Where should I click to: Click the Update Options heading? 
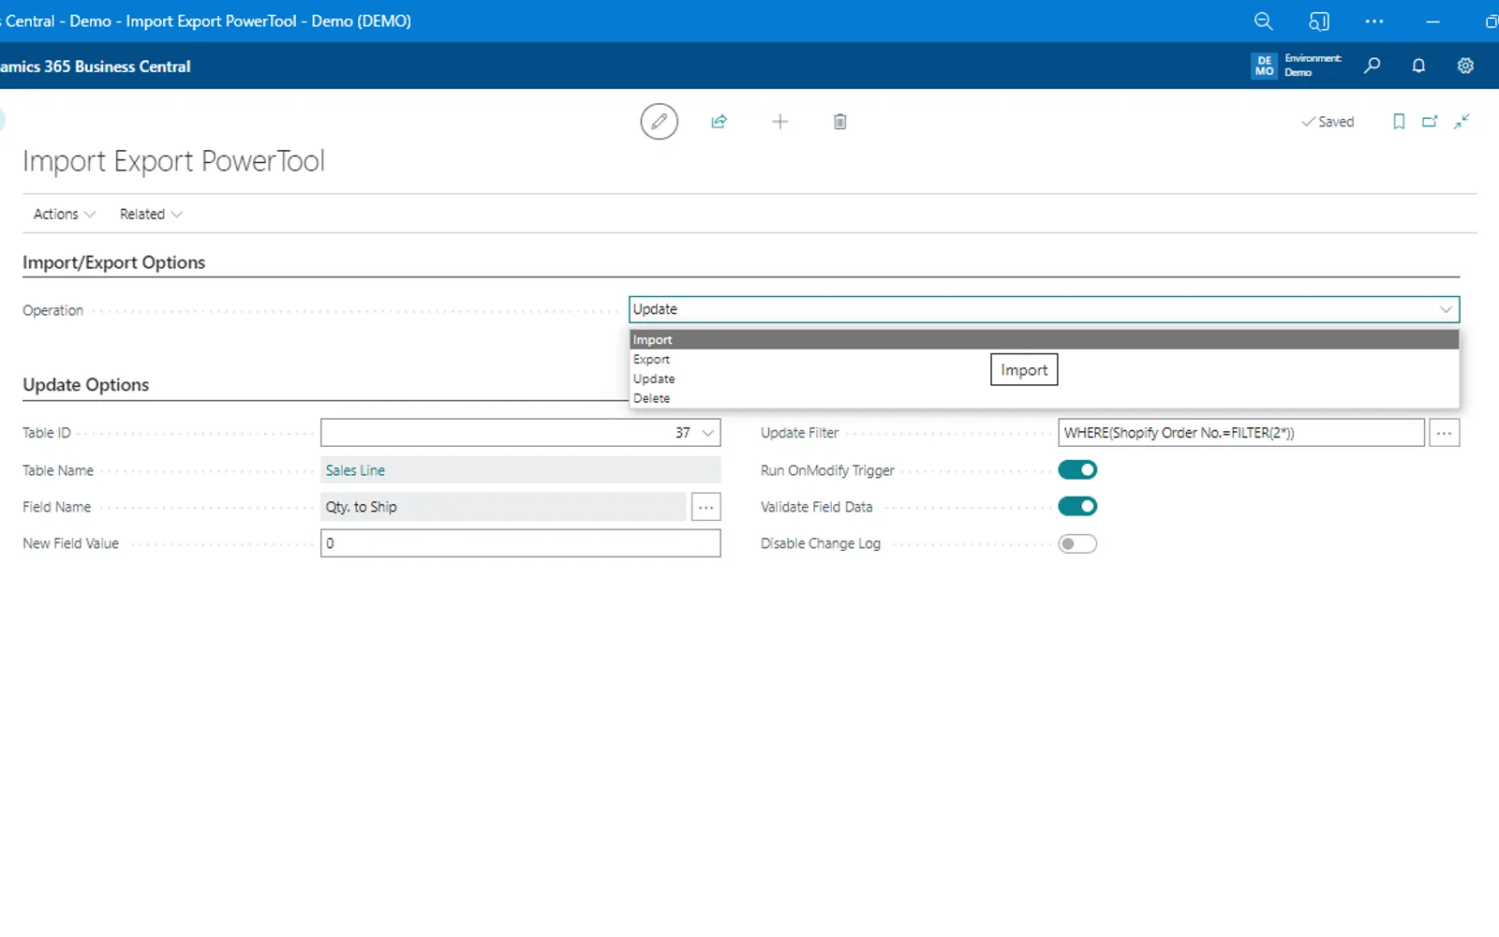(85, 384)
